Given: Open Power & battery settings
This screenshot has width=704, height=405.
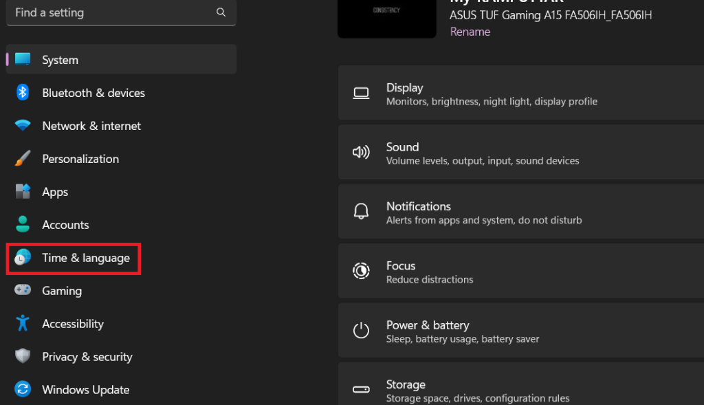Looking at the screenshot, I should pyautogui.click(x=520, y=331).
